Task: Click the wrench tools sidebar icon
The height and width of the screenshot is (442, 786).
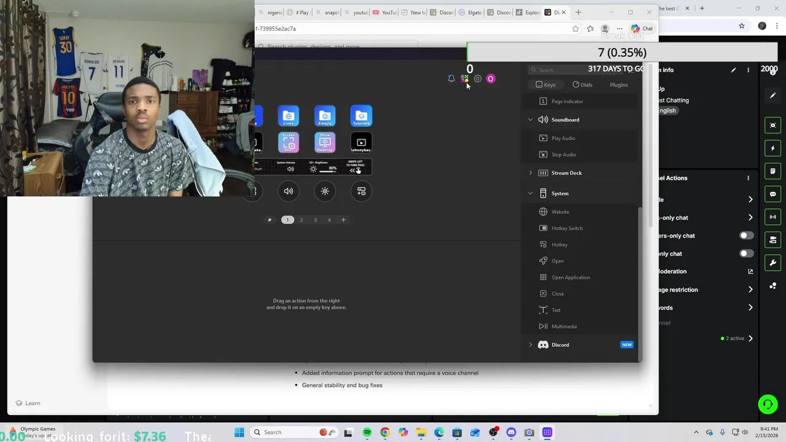Action: pos(773,263)
